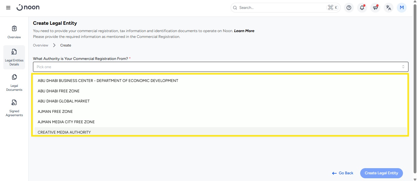Image resolution: width=417 pixels, height=181 pixels.
Task: Open the notifications bell icon
Action: [x=362, y=8]
